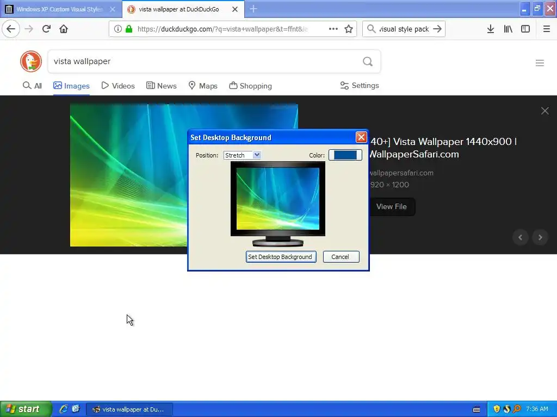This screenshot has height=417, width=557.
Task: Switch to Windows XP Custom Visual Styles tab
Action: [60, 9]
